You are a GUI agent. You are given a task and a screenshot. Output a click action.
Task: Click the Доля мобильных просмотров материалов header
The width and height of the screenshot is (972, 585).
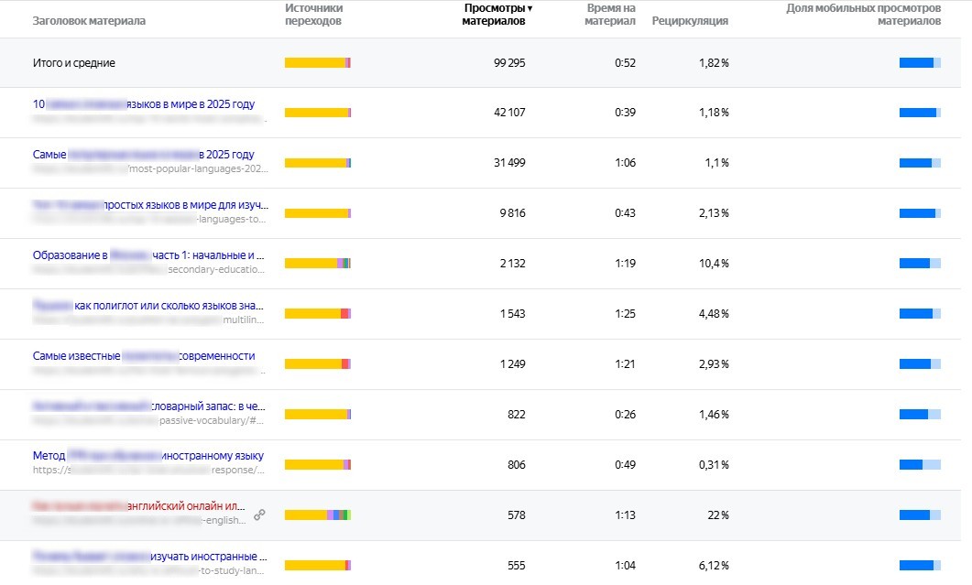(863, 15)
